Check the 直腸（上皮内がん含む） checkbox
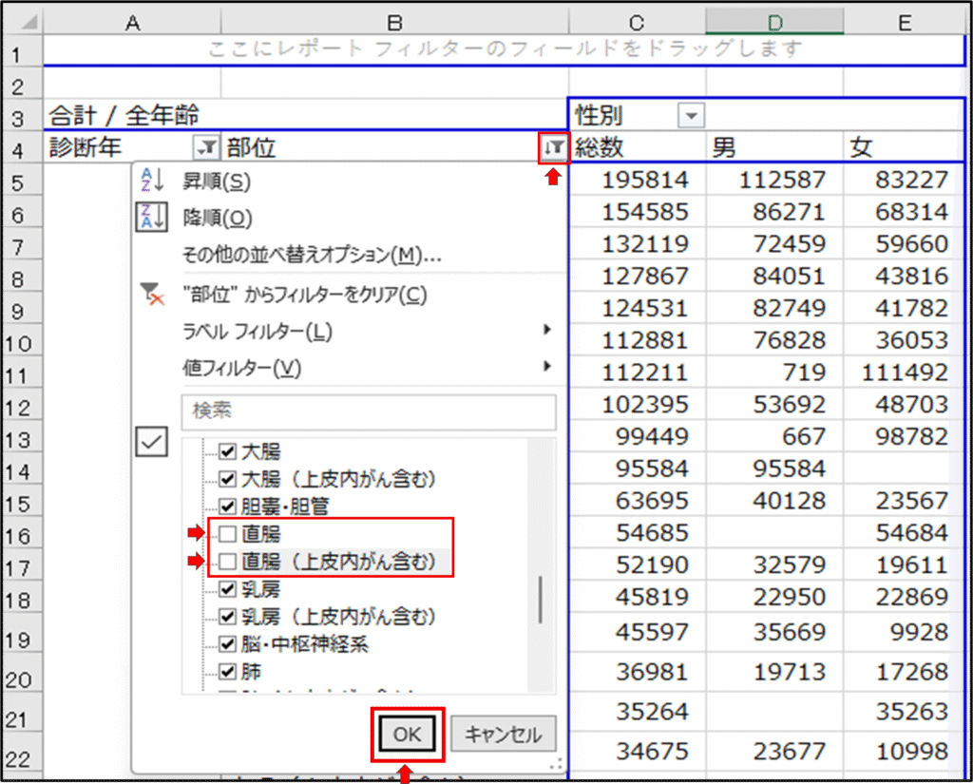 (228, 562)
